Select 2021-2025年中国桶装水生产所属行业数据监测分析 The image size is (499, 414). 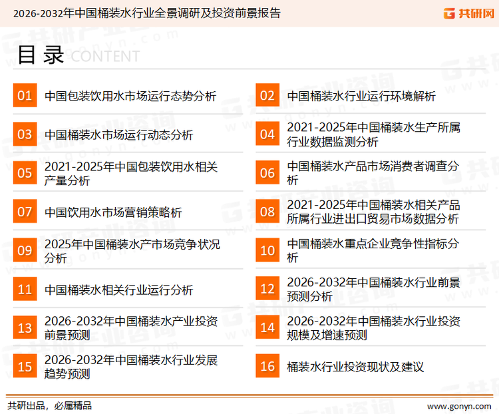click(374, 134)
